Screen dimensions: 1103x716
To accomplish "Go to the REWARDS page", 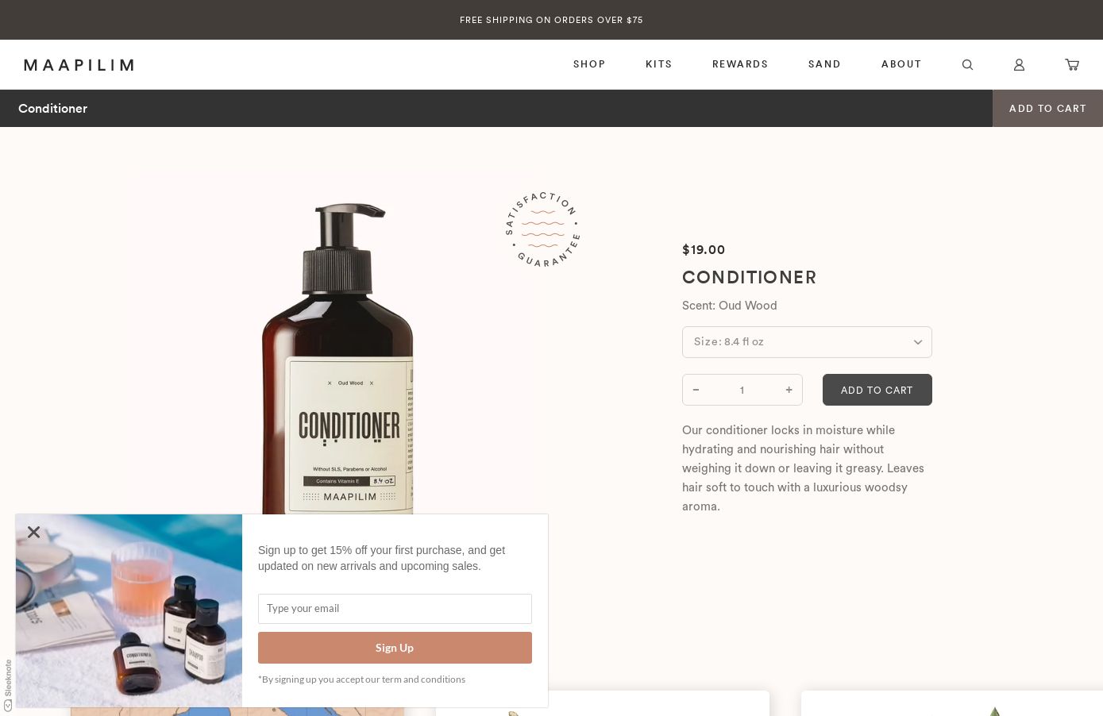I will [740, 64].
